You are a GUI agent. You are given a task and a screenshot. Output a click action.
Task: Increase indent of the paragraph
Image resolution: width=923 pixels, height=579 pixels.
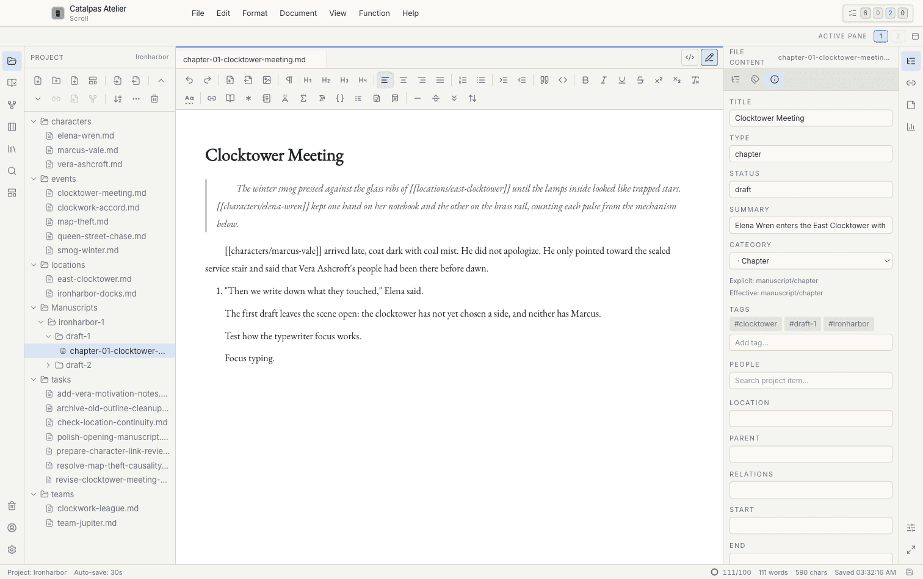tap(504, 80)
